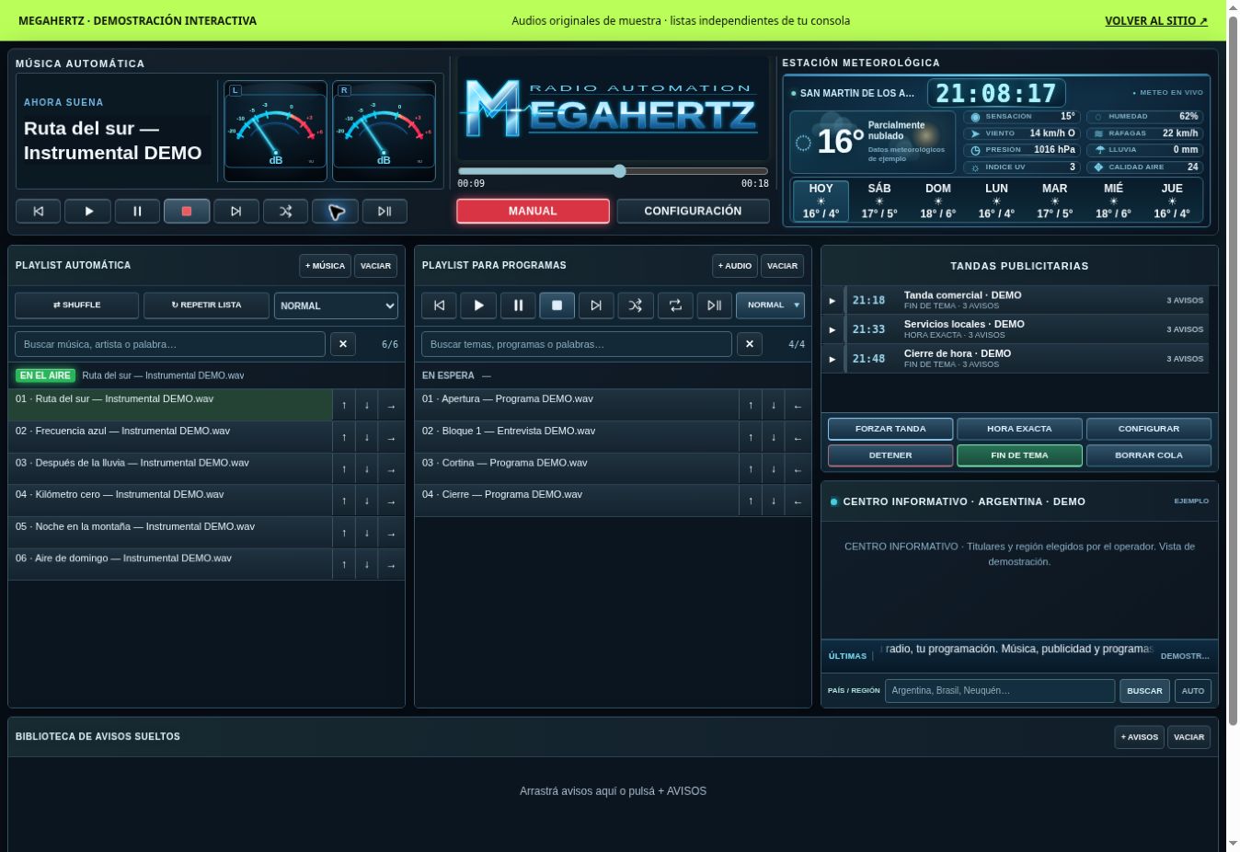1240x852 pixels.
Task: Toggle shuffle icon in Música Automática transport
Action: point(286,211)
